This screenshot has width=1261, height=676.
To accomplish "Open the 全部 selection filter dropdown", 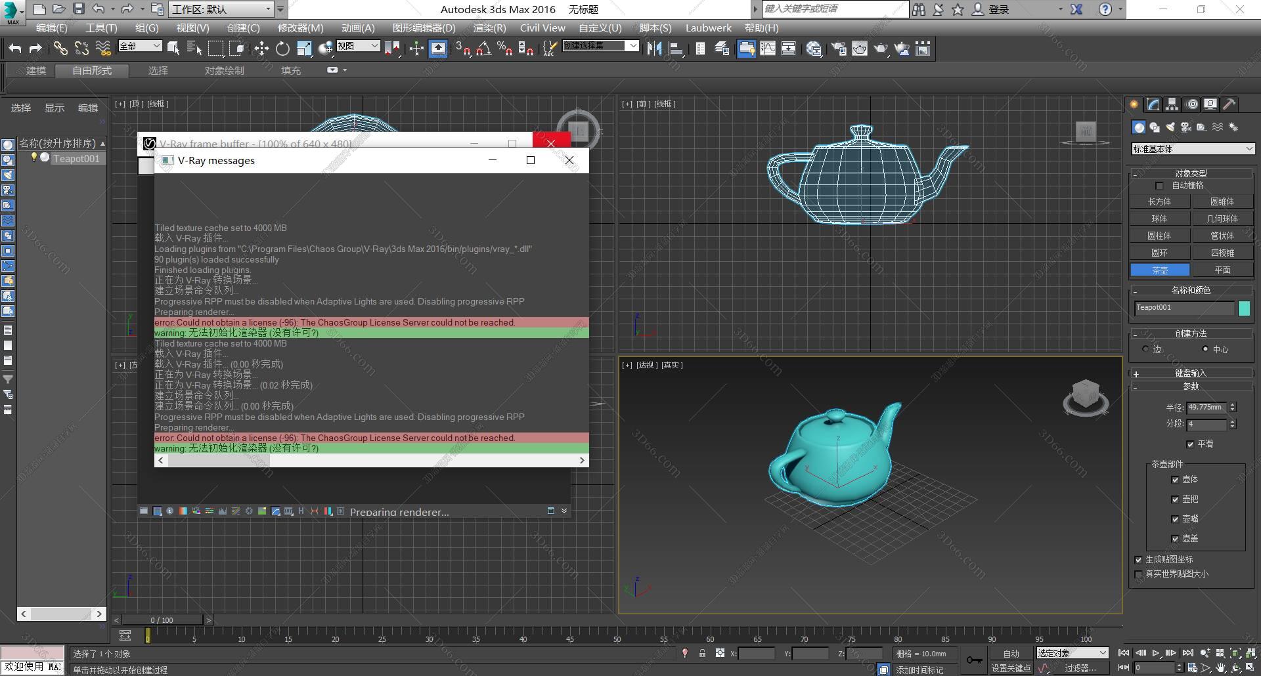I will (x=139, y=46).
